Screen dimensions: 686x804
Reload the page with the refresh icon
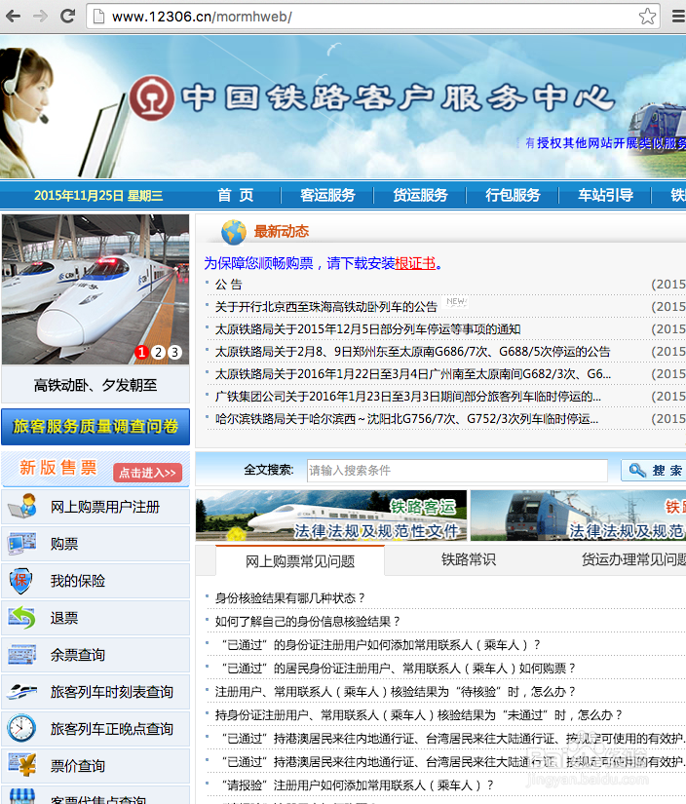tap(67, 16)
